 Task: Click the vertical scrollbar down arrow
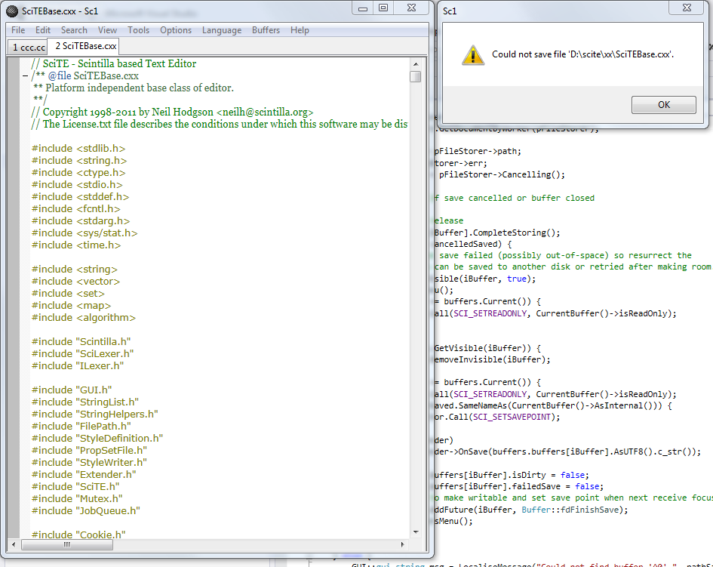415,531
